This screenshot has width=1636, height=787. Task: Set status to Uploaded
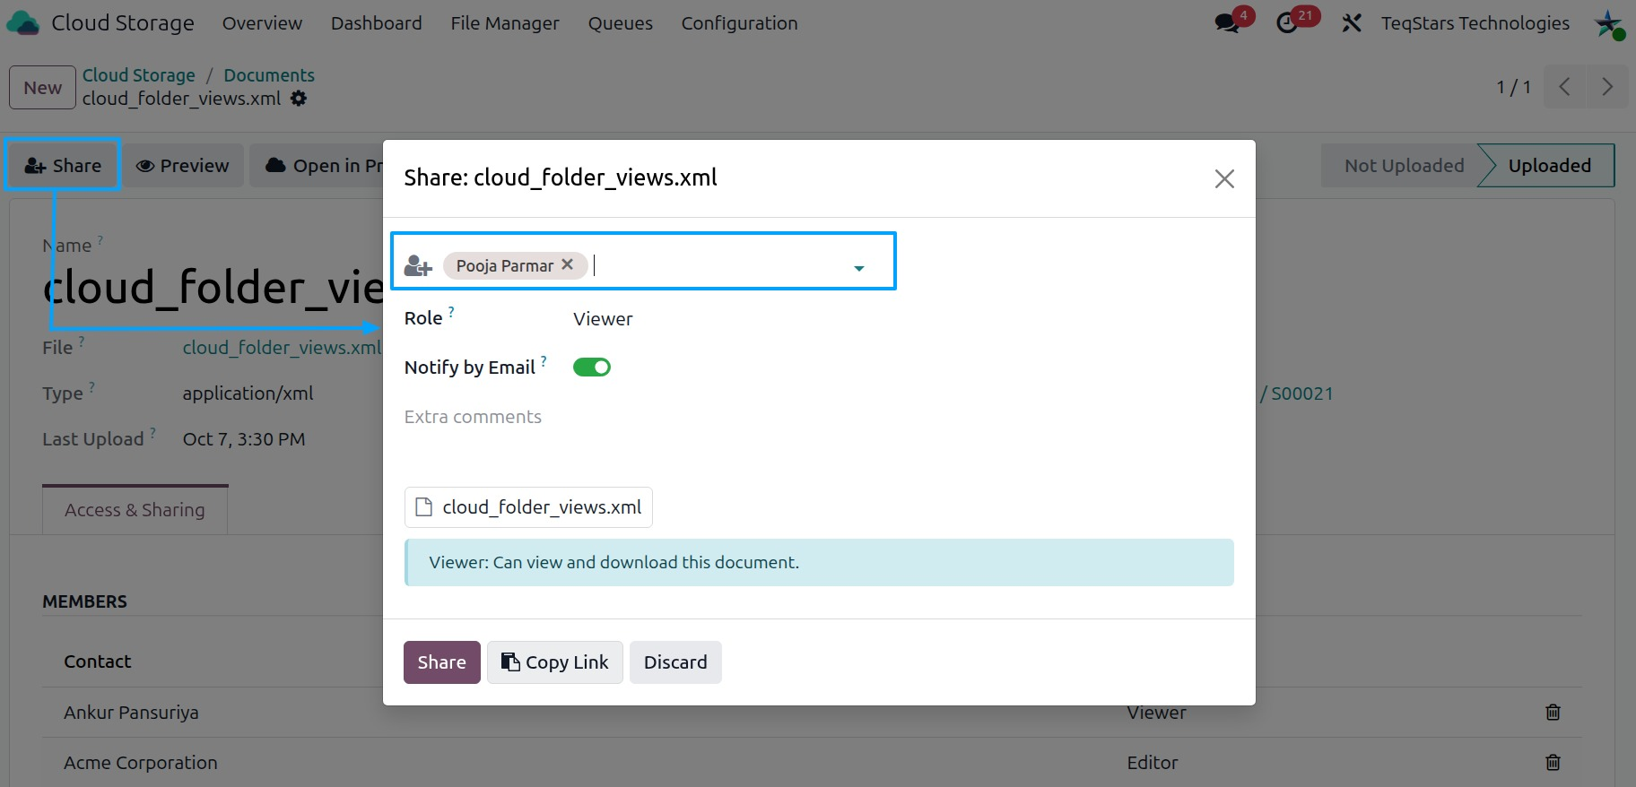1549,166
